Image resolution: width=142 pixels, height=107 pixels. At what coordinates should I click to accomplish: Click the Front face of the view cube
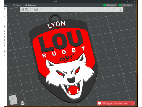click(x=14, y=103)
